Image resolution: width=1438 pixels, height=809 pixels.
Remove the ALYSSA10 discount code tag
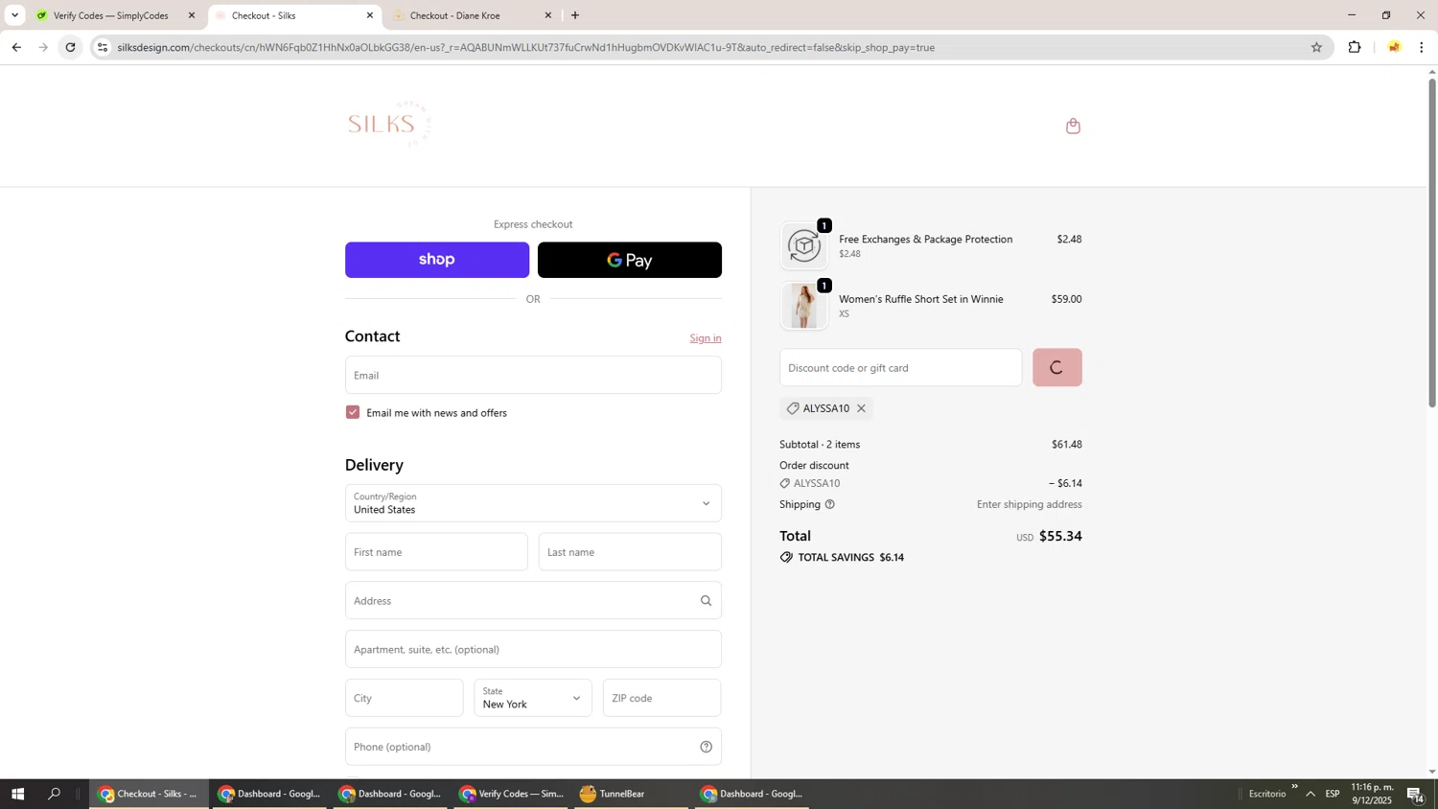(x=861, y=408)
